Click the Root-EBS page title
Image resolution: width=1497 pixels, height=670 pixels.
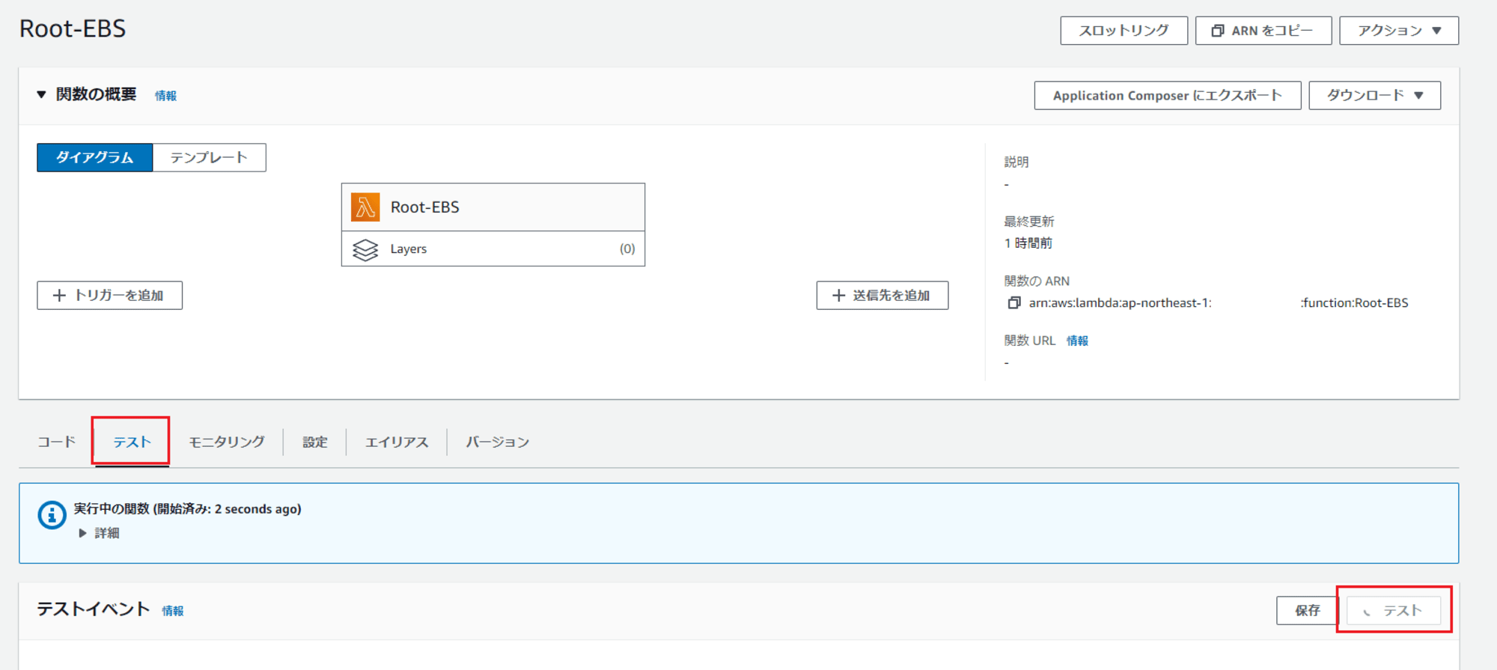pyautogui.click(x=73, y=28)
